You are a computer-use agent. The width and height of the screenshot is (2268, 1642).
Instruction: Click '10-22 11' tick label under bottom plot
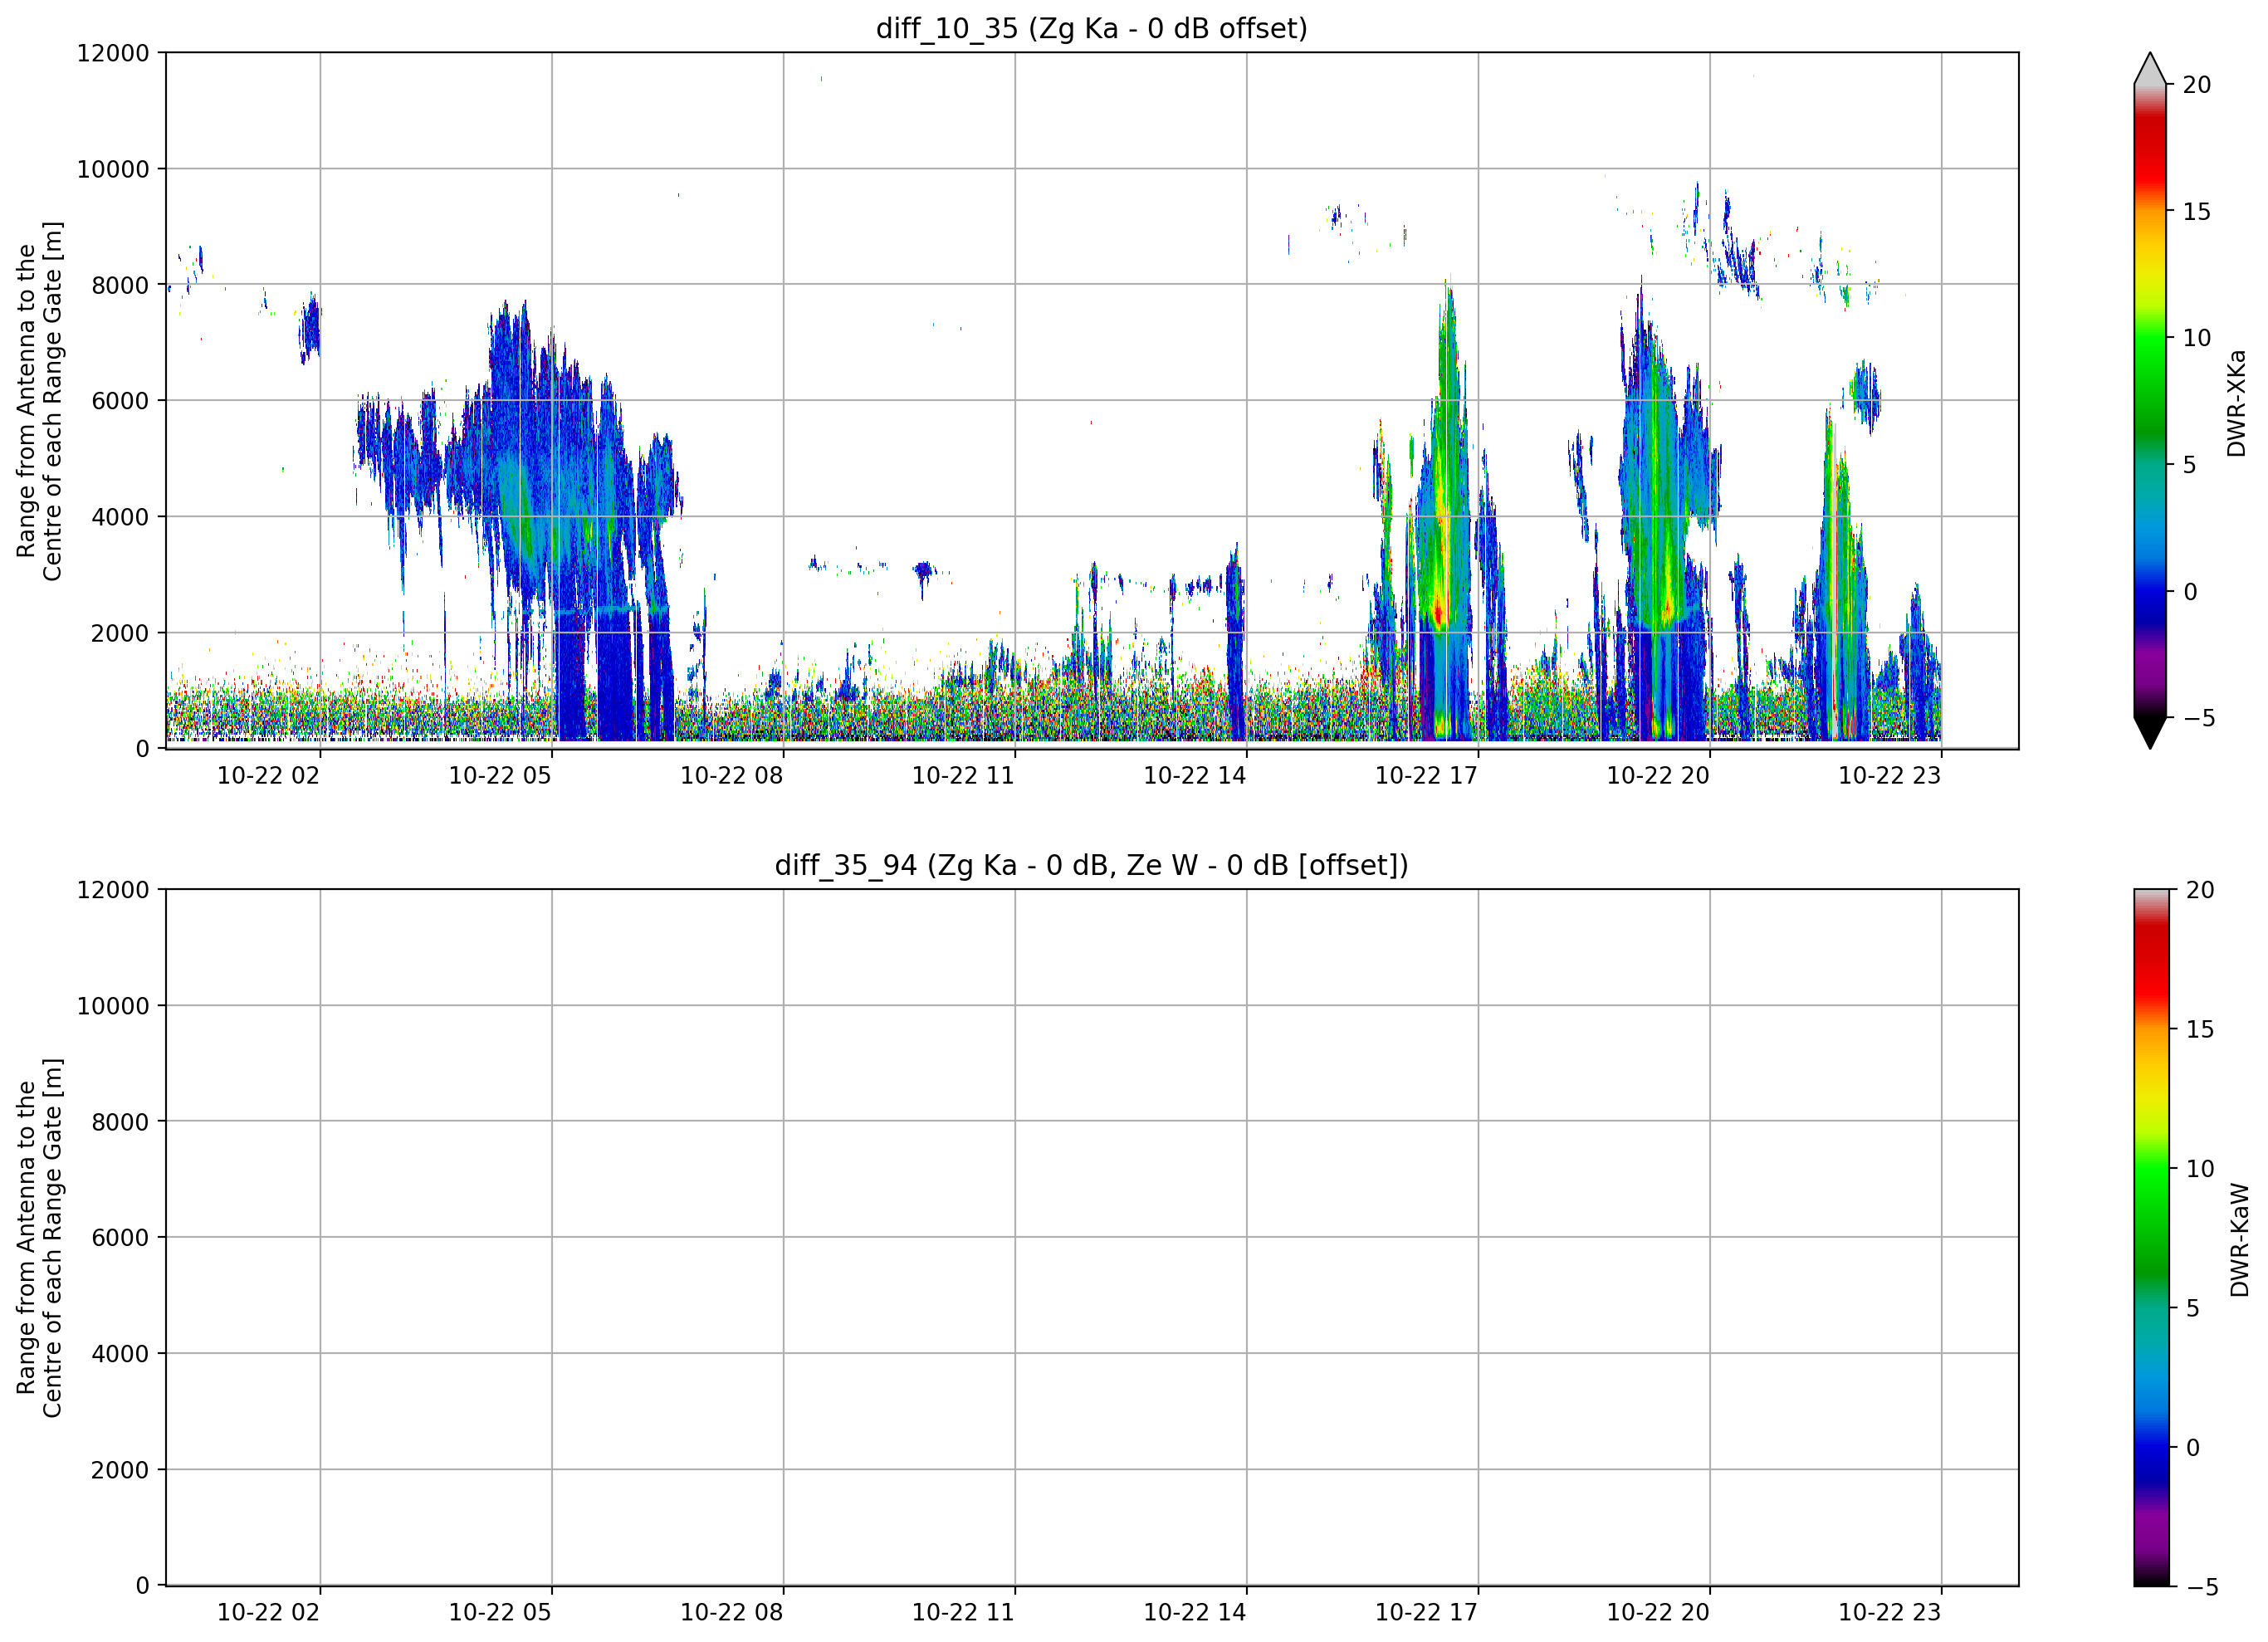tap(963, 1613)
